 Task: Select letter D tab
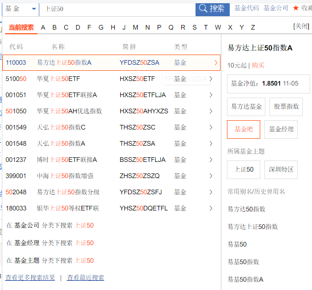78,27
